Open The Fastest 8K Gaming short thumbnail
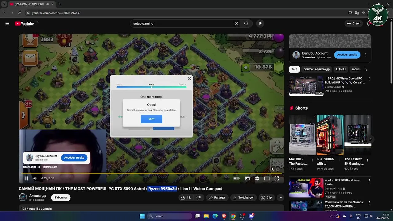The image size is (393, 221). click(x=358, y=135)
